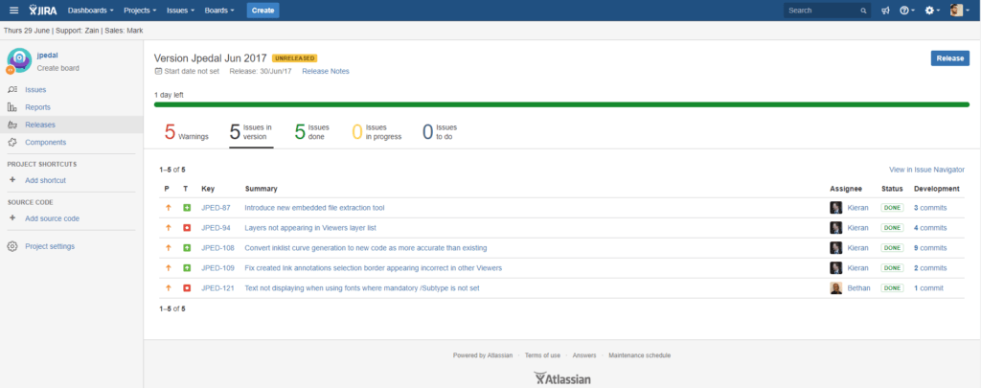Click Bethan assignee name
981x388 pixels.
click(x=858, y=287)
